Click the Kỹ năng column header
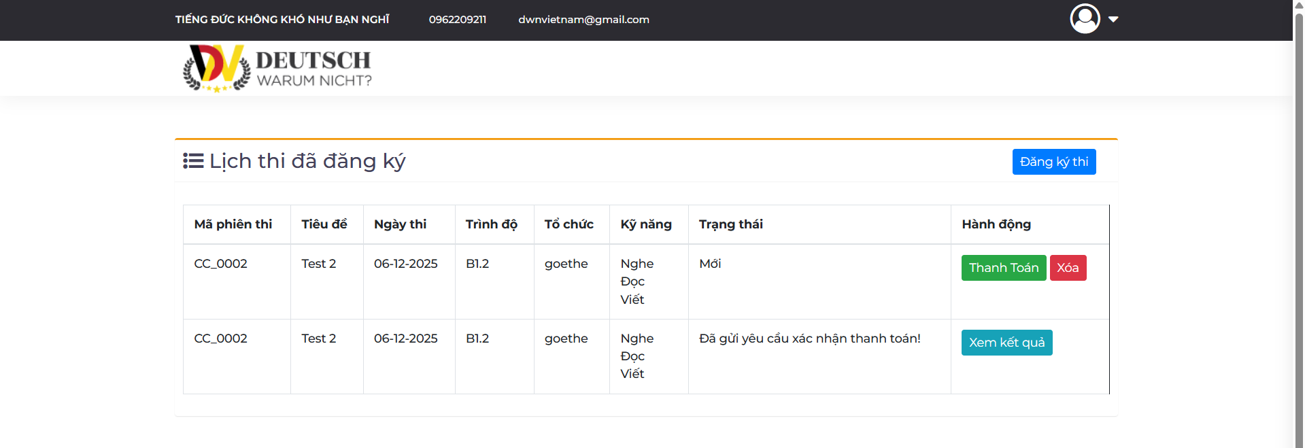 tap(645, 224)
